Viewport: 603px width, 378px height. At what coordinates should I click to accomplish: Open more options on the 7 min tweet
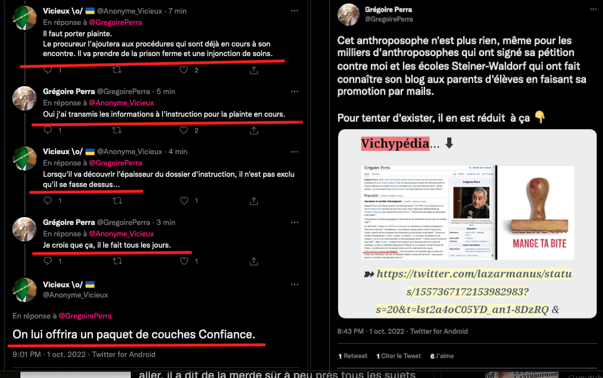[x=294, y=11]
